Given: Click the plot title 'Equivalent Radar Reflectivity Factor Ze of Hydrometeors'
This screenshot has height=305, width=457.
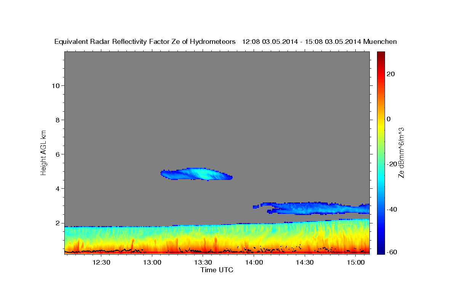Looking at the screenshot, I should click(145, 42).
